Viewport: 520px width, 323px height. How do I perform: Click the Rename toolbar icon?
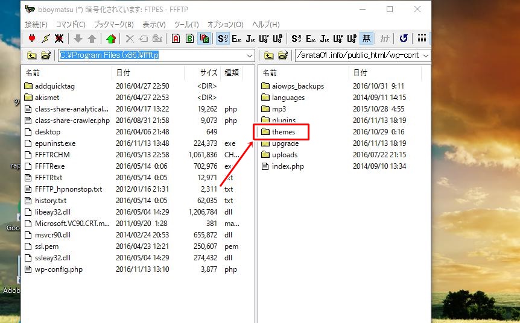143,39
